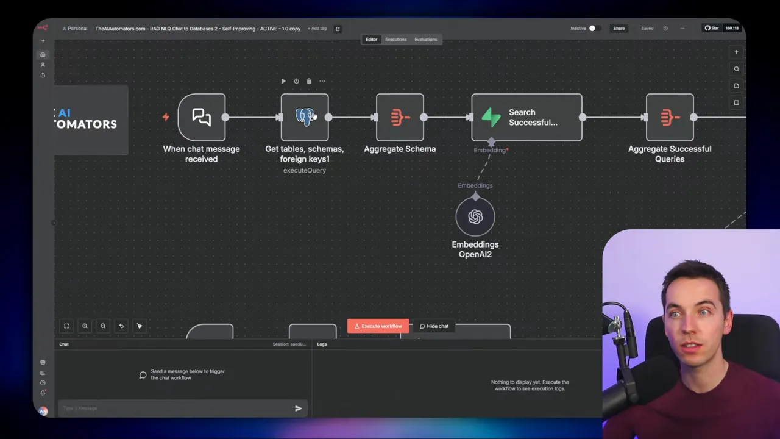Click the Supabase icon on Search Successful node

(x=491, y=117)
